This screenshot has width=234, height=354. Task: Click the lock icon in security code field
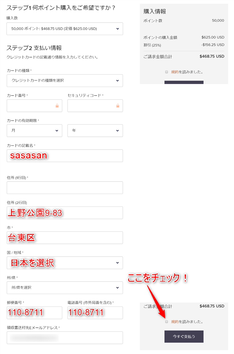(x=118, y=106)
